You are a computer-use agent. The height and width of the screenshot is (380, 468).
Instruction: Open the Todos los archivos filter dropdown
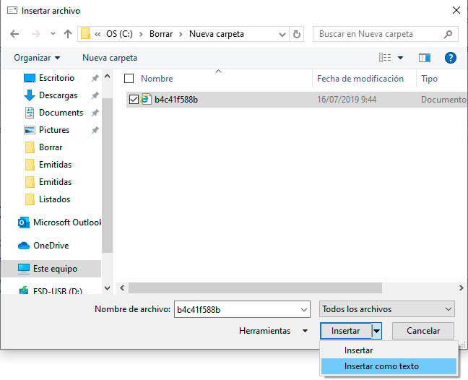[387, 309]
